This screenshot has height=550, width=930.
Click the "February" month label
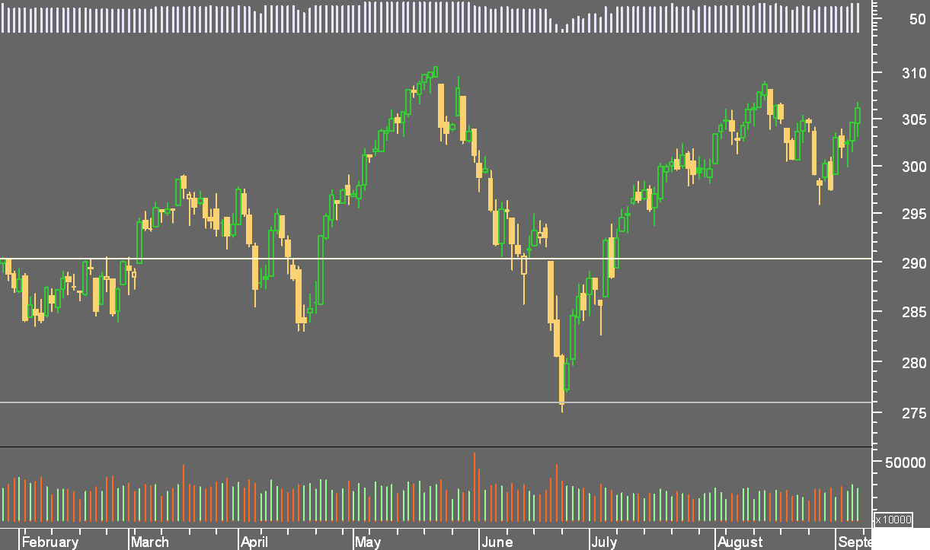[50, 542]
